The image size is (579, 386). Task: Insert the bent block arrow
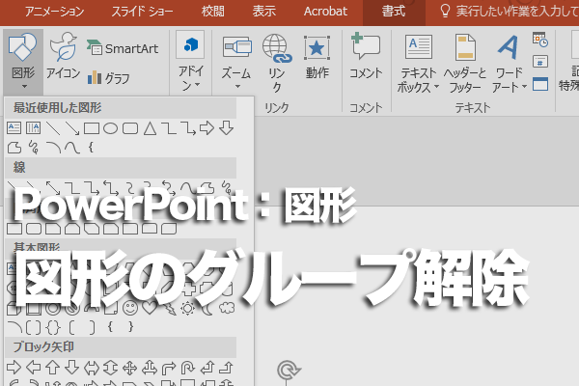coord(169,368)
